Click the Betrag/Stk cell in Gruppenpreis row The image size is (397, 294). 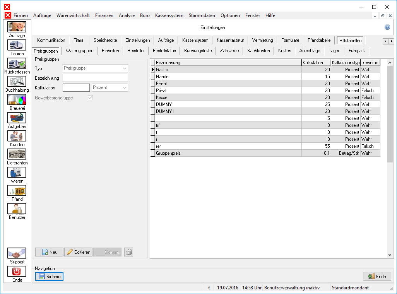coord(346,153)
